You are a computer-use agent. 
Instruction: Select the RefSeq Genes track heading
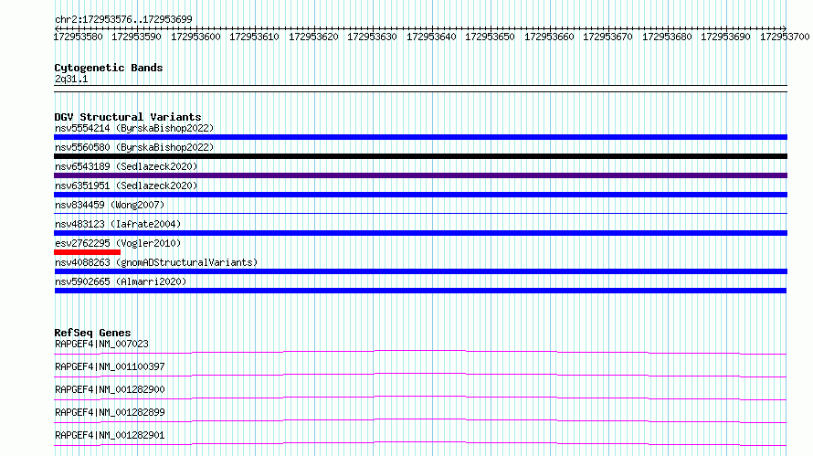tap(92, 333)
